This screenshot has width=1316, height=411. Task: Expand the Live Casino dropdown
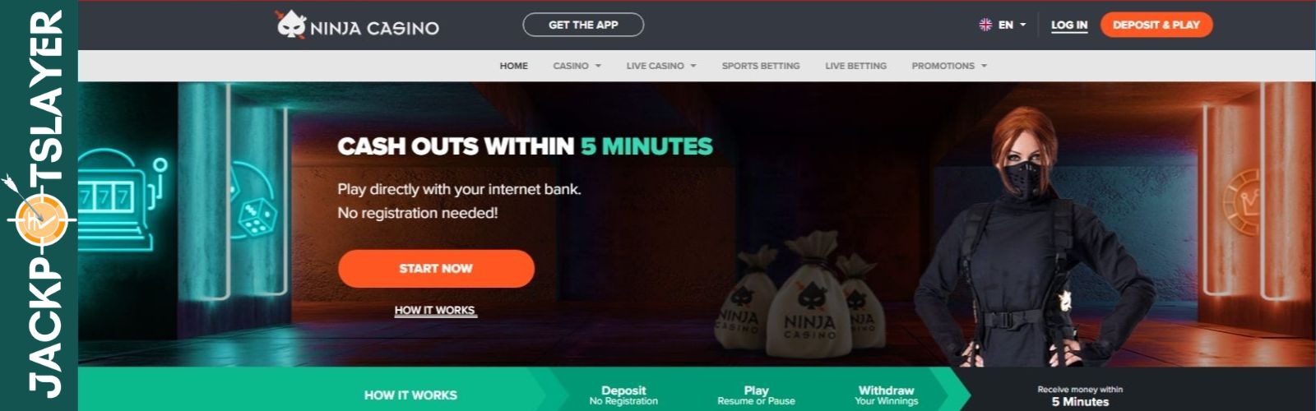[661, 66]
